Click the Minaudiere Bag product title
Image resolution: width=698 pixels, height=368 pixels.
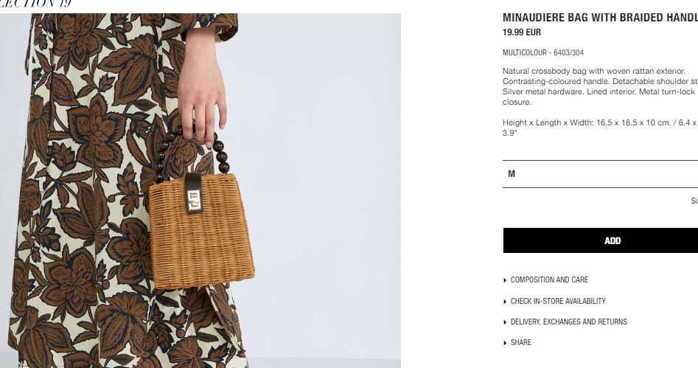click(600, 18)
